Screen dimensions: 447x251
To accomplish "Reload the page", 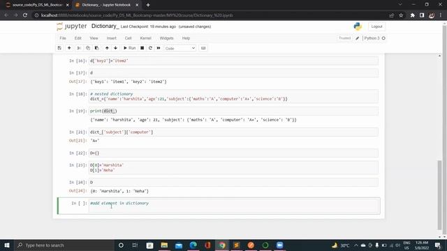I will [25, 15].
